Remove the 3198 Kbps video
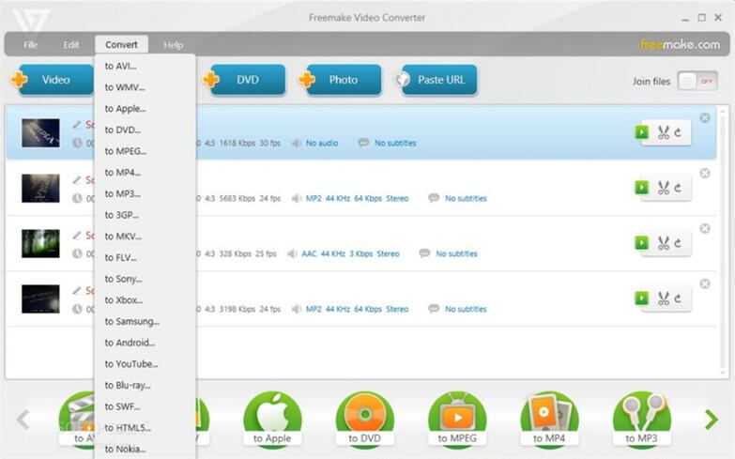 pyautogui.click(x=705, y=284)
